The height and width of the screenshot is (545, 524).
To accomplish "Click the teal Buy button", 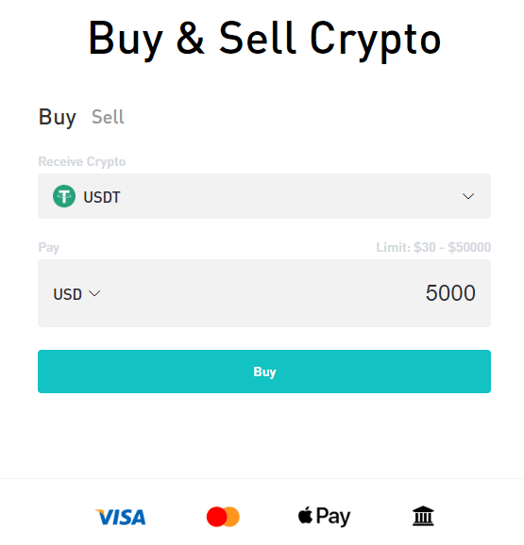I will pyautogui.click(x=264, y=372).
